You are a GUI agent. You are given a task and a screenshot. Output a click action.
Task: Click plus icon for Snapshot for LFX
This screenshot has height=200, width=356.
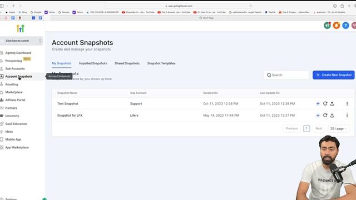[318, 116]
